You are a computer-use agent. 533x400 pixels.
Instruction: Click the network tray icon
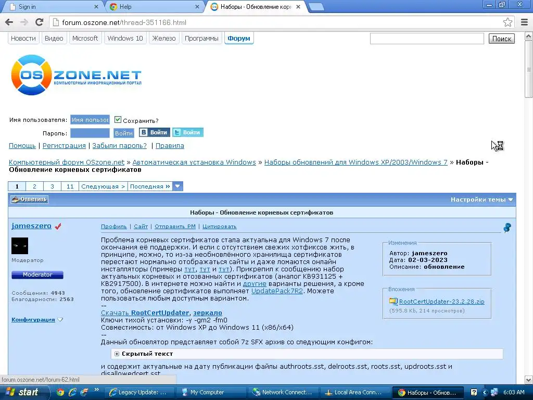pos(494,393)
